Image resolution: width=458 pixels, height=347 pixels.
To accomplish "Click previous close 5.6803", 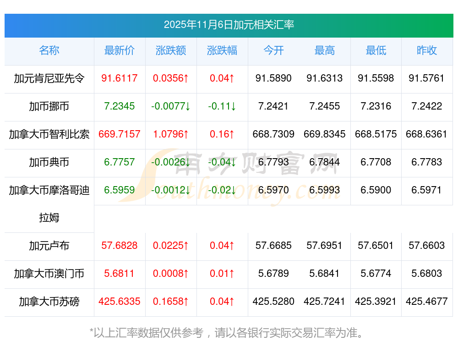I will pos(427,274).
